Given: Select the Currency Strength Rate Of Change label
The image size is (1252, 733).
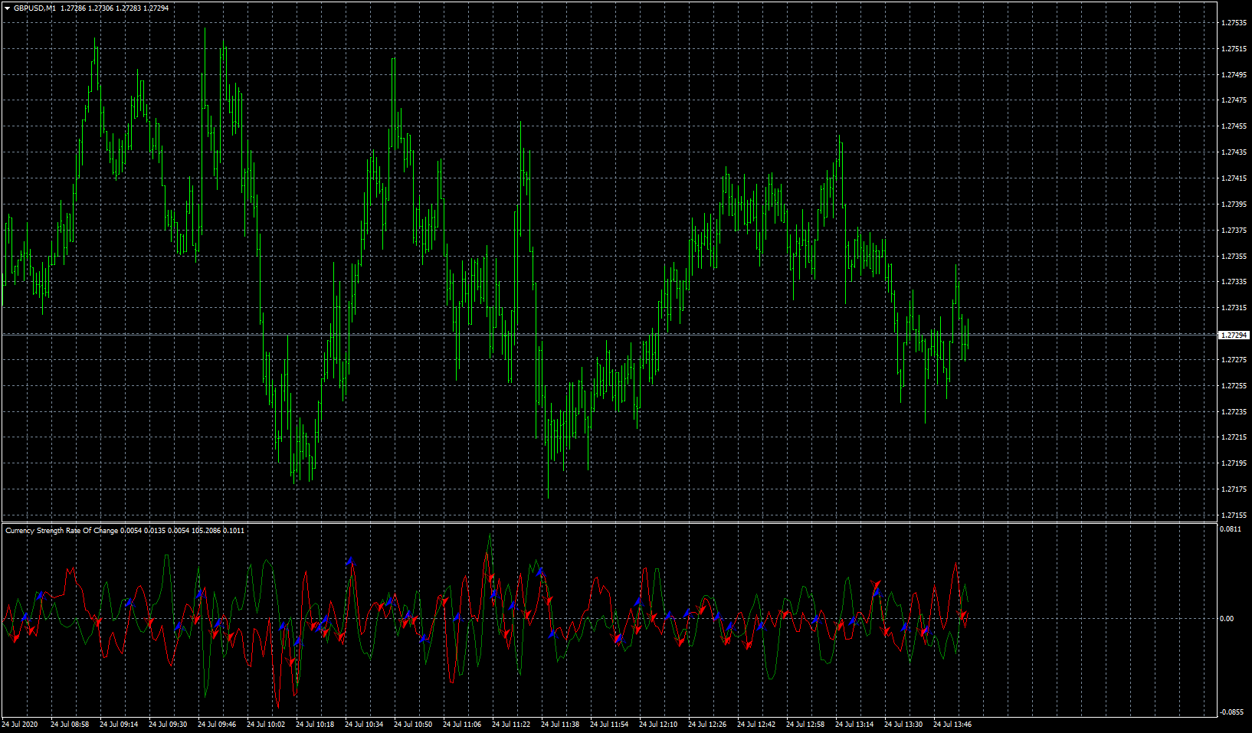Looking at the screenshot, I should (x=62, y=530).
